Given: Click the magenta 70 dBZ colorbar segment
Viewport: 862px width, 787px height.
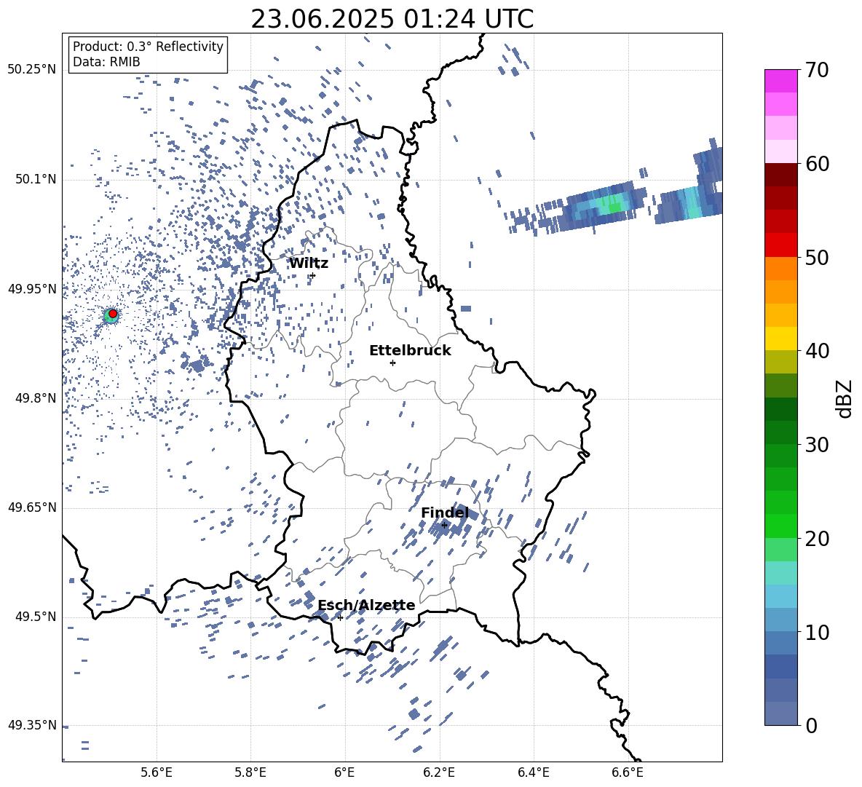Looking at the screenshot, I should [780, 81].
